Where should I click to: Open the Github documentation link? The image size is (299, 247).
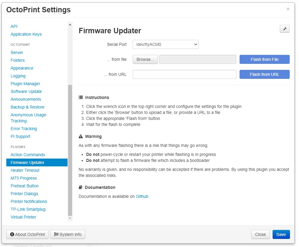[x=142, y=196]
